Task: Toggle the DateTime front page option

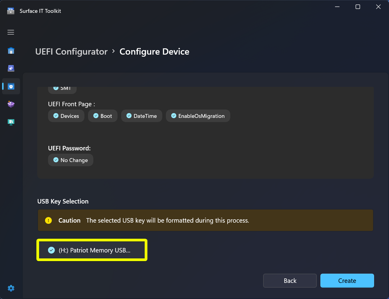Action: (x=141, y=116)
